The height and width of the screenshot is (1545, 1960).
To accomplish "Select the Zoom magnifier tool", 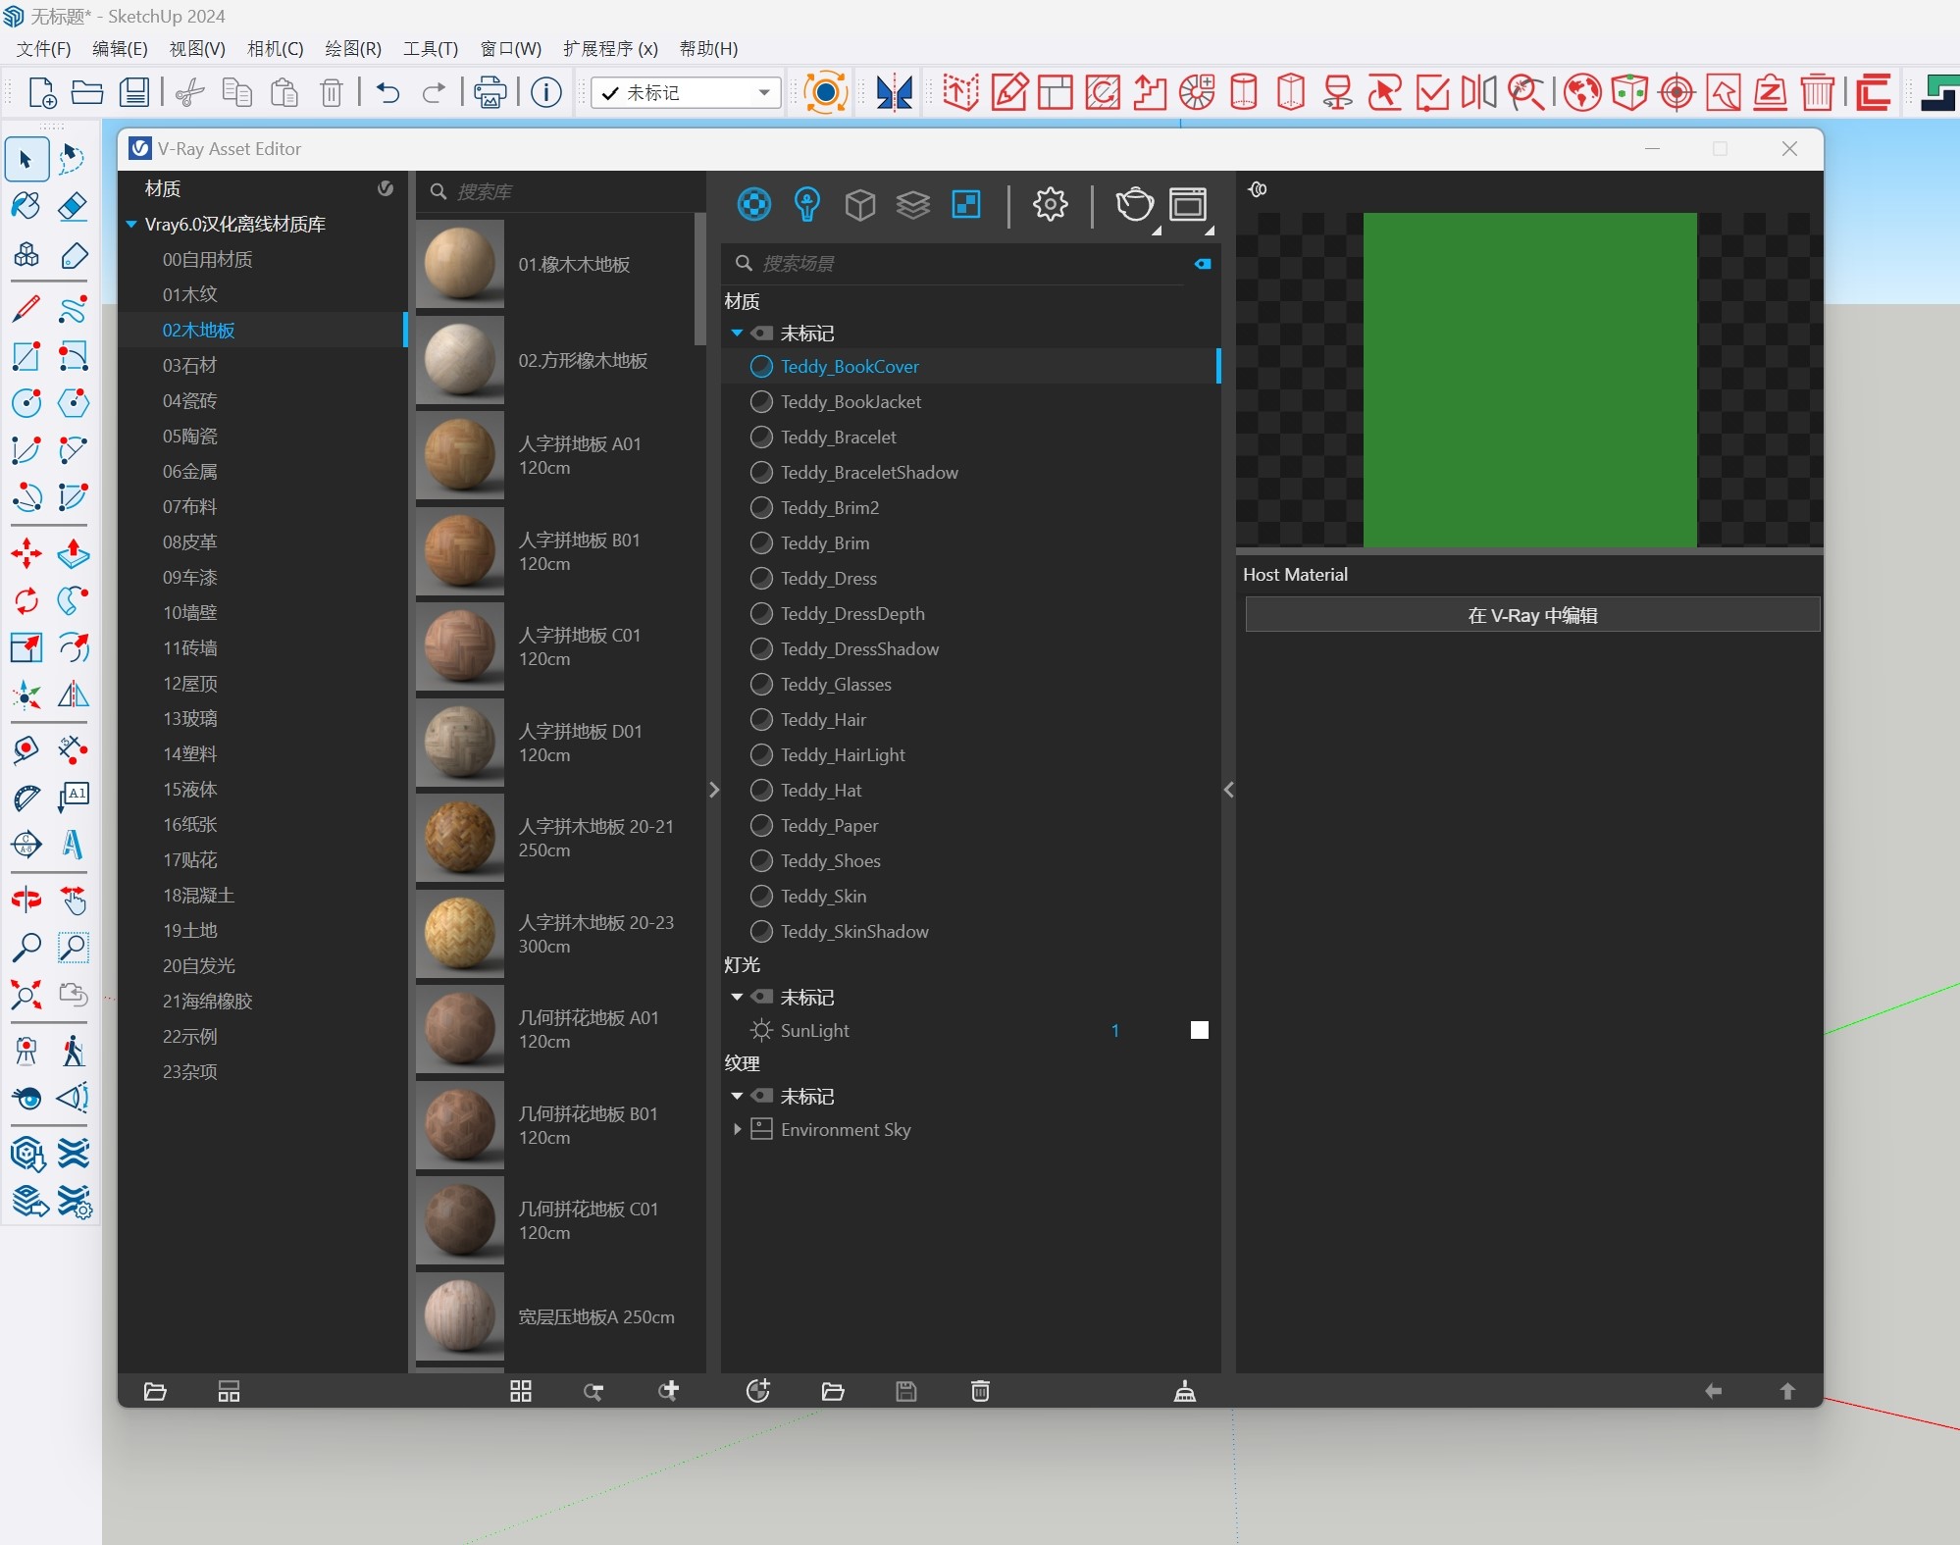I will [x=26, y=948].
